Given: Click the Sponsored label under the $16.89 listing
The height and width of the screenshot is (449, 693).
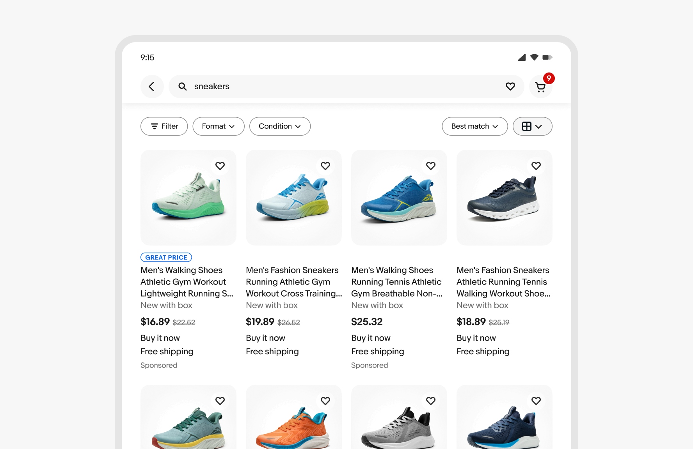Looking at the screenshot, I should coord(159,366).
